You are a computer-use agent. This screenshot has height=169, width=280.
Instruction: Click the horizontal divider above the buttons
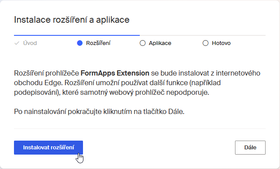pos(140,128)
